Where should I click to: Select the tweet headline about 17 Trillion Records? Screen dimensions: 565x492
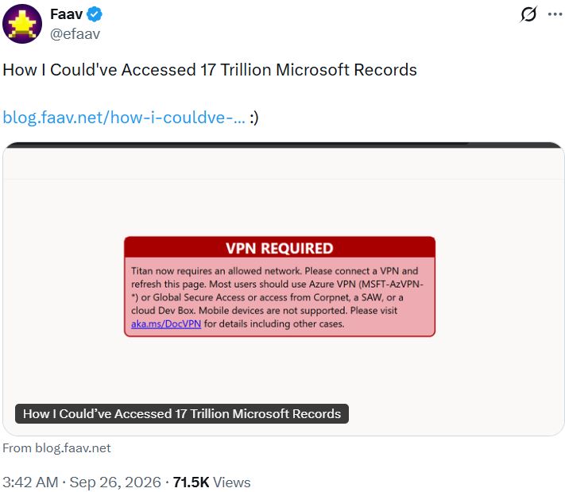tap(209, 70)
